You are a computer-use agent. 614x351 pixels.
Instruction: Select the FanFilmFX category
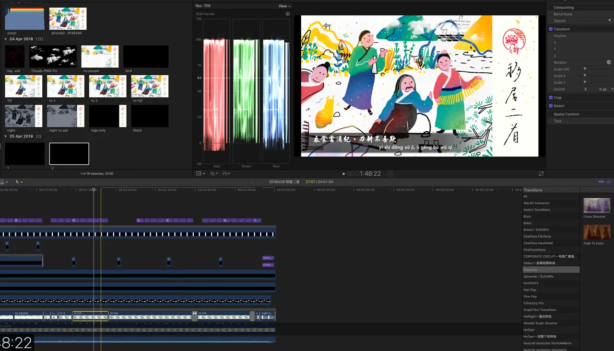[x=551, y=283]
